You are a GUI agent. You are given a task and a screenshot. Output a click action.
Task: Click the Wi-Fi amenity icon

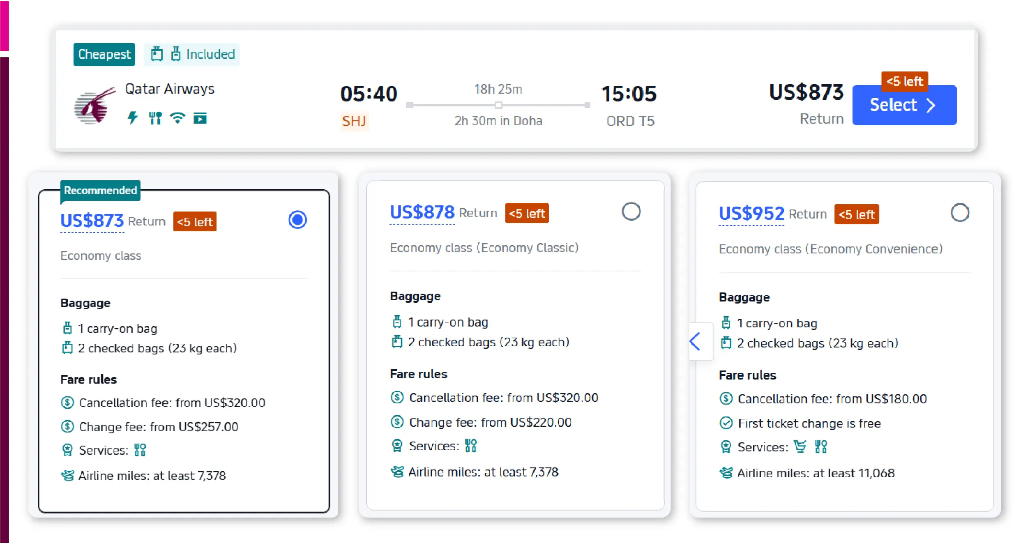click(177, 118)
